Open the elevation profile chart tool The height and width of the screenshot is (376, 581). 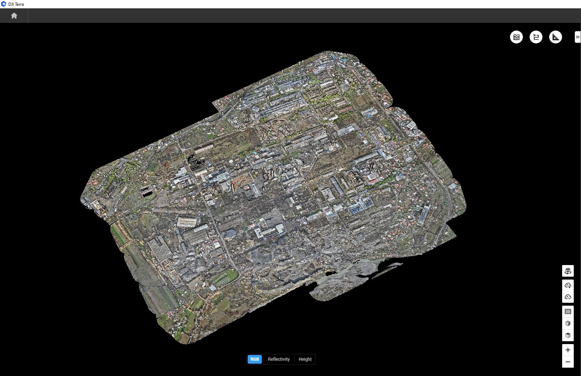(516, 37)
